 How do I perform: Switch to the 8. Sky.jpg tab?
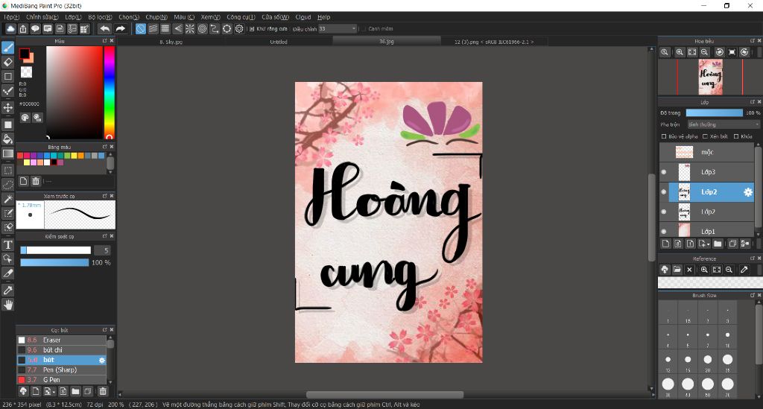171,42
